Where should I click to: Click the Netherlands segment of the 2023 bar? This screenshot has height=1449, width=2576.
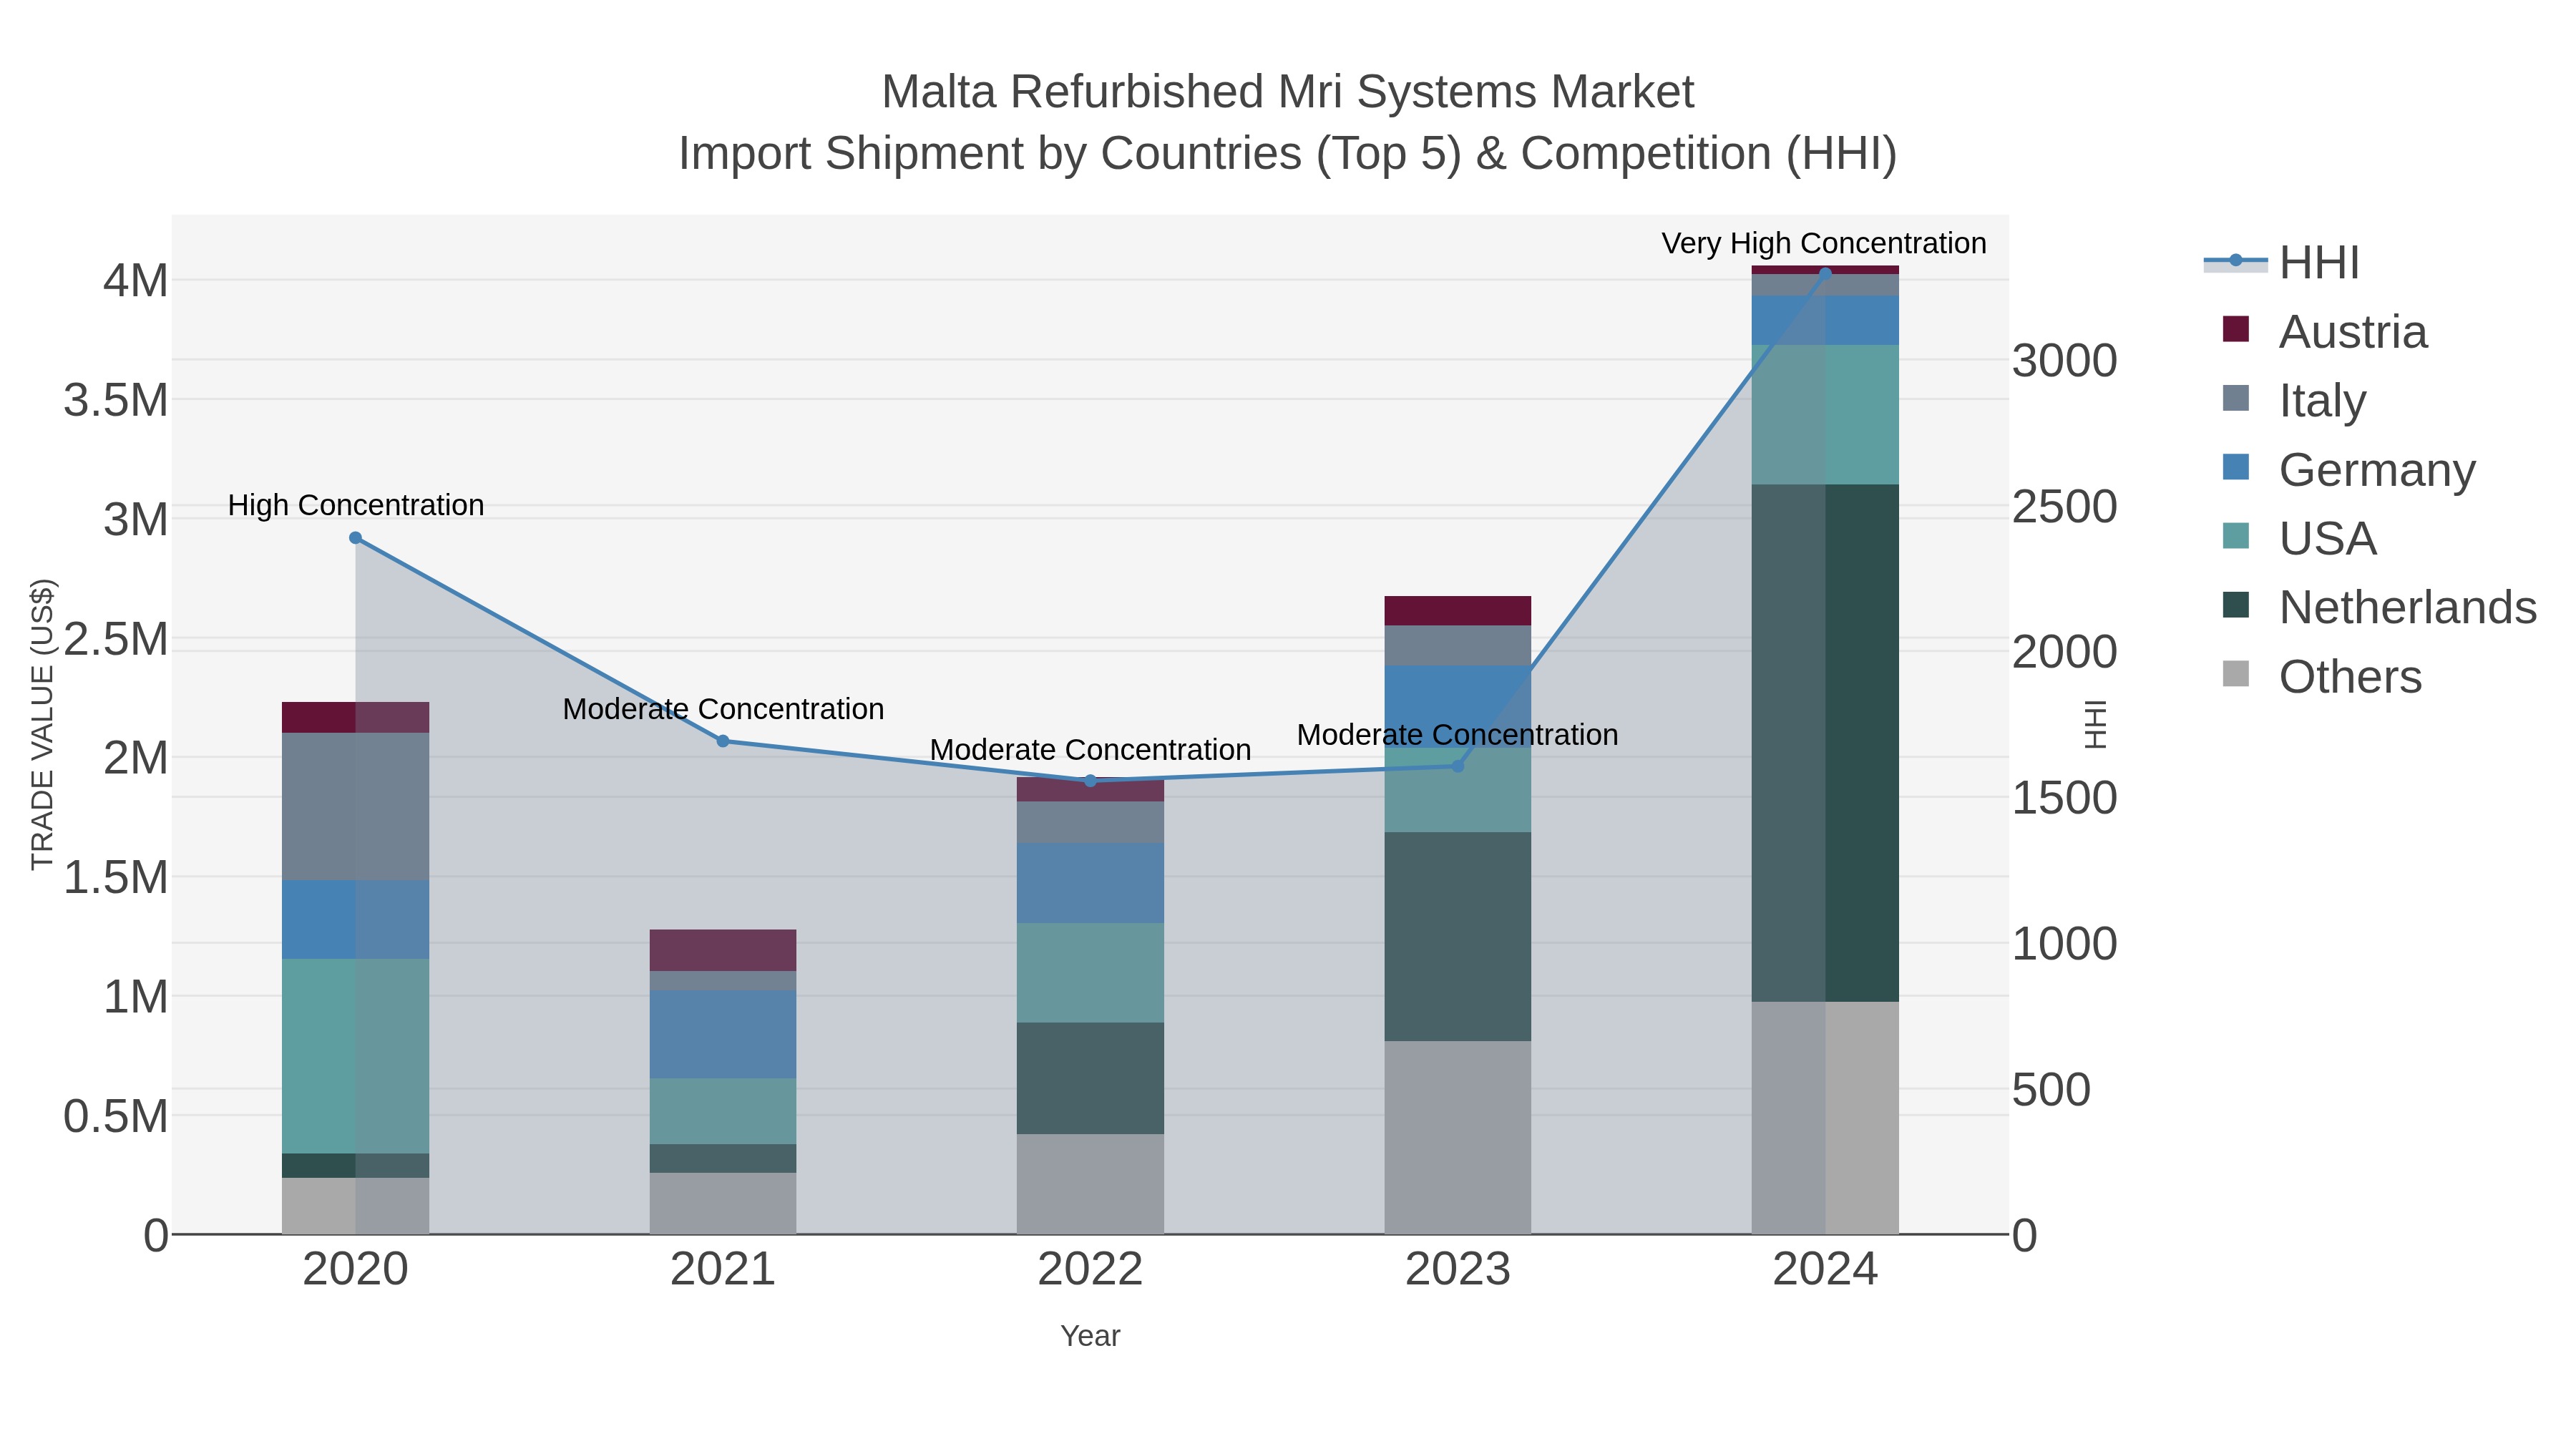pyautogui.click(x=1457, y=936)
